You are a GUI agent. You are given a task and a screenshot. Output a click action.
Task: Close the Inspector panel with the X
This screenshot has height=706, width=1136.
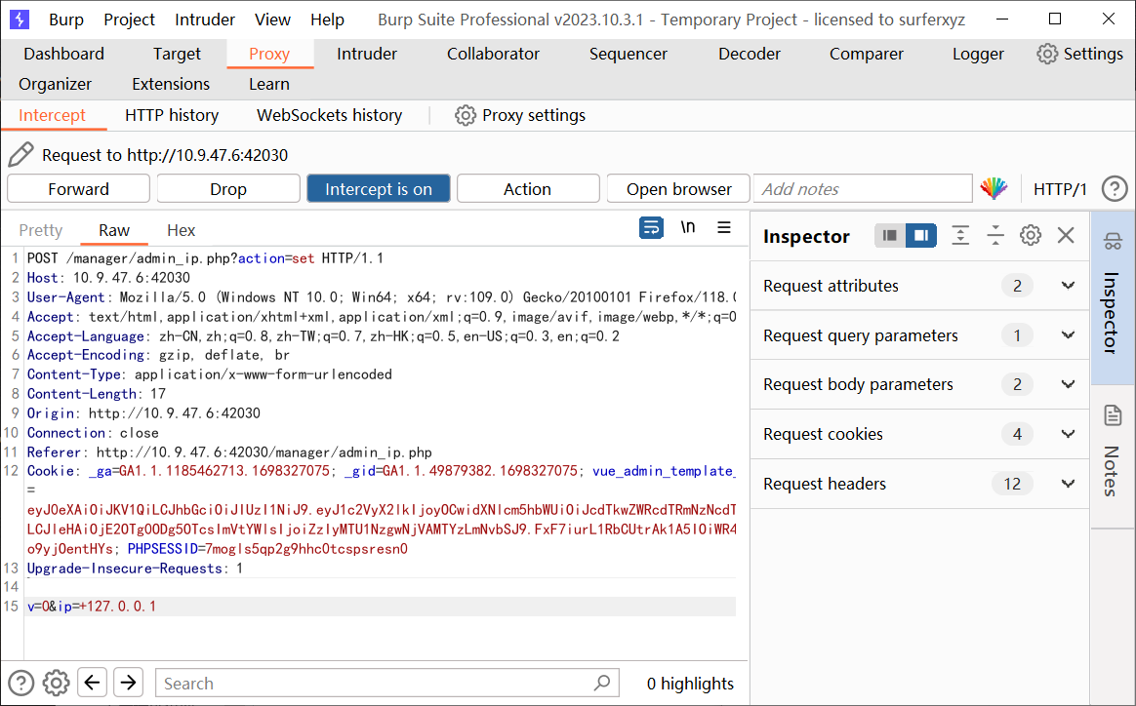click(1066, 235)
